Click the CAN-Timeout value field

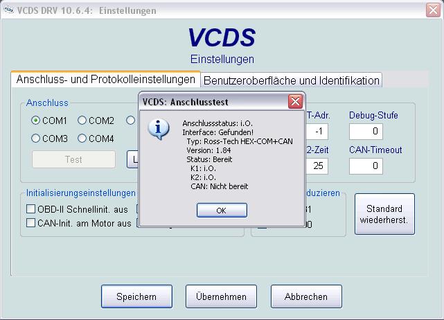click(x=366, y=166)
